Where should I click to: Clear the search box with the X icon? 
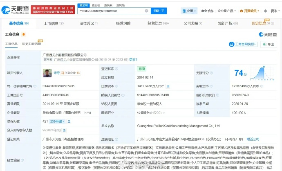point(146,11)
